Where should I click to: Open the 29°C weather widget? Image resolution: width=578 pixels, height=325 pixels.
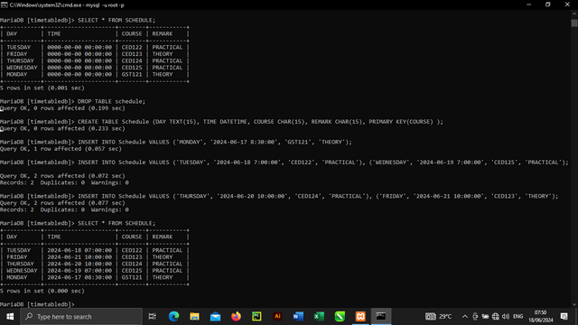(439, 317)
